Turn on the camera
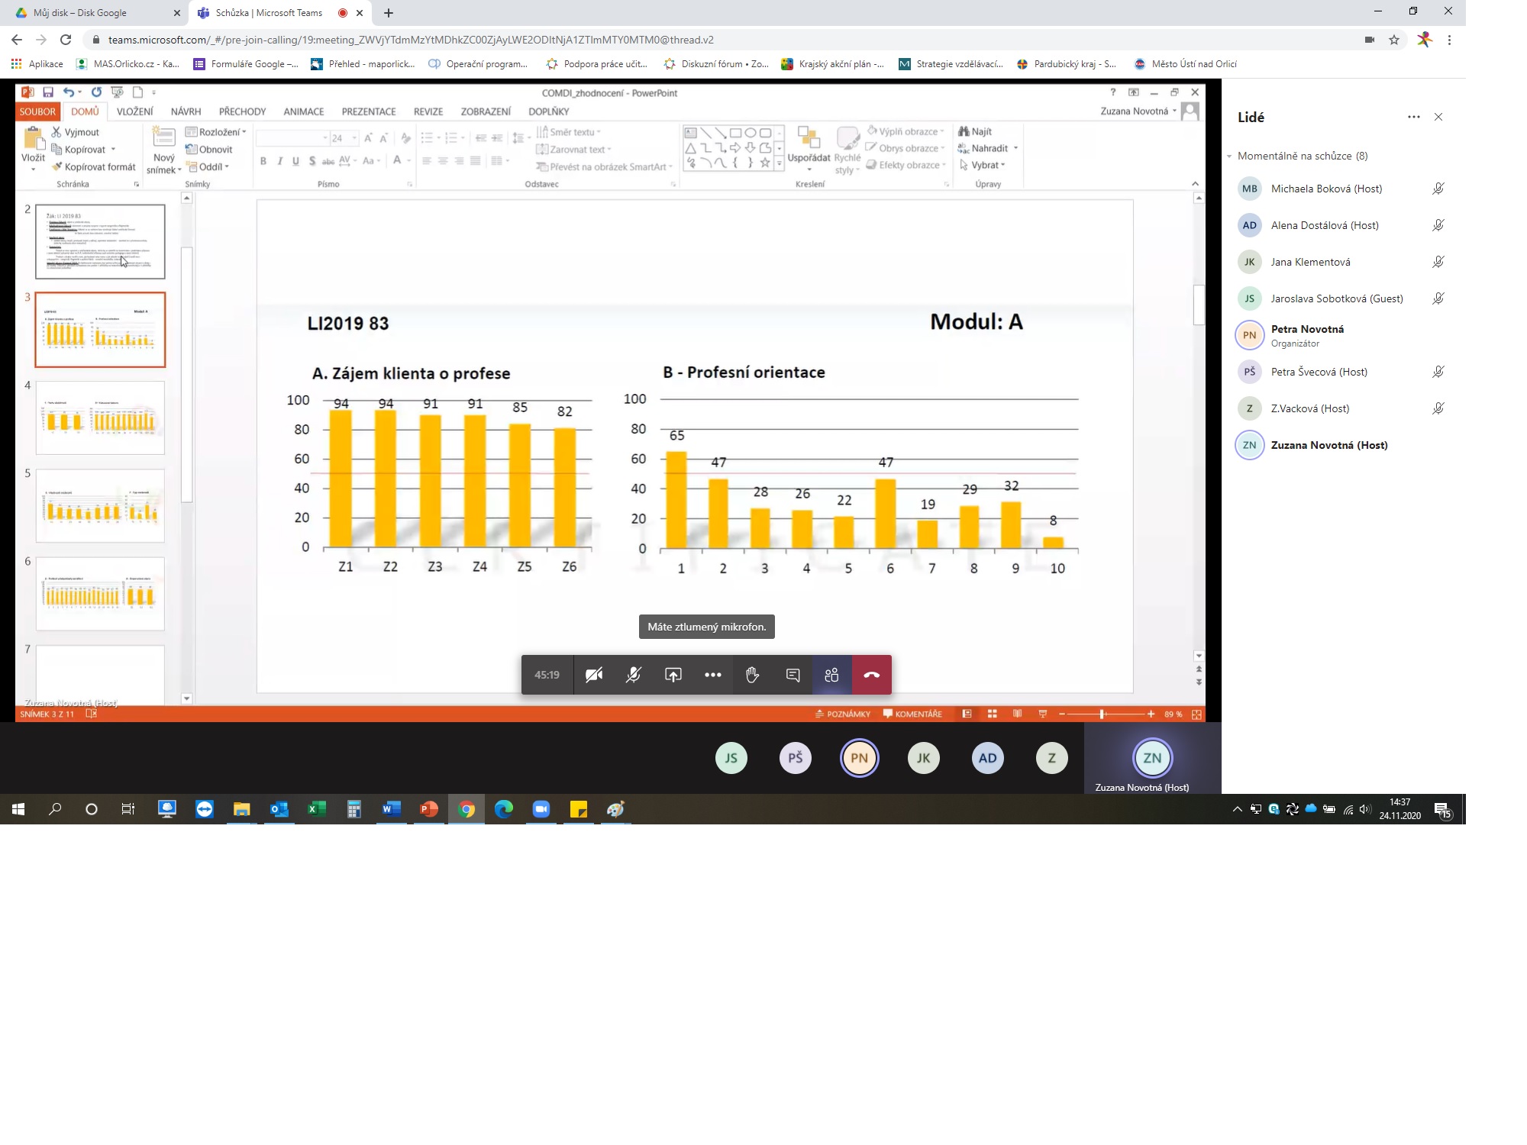This screenshot has height=1145, width=1527. pyautogui.click(x=593, y=675)
